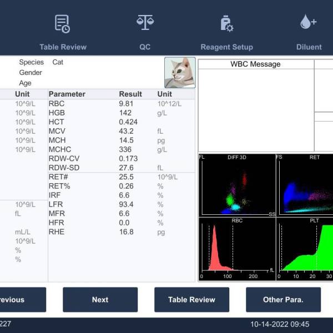Image resolution: width=333 pixels, height=333 pixels.
Task: Go to the Next sample
Action: (100, 300)
